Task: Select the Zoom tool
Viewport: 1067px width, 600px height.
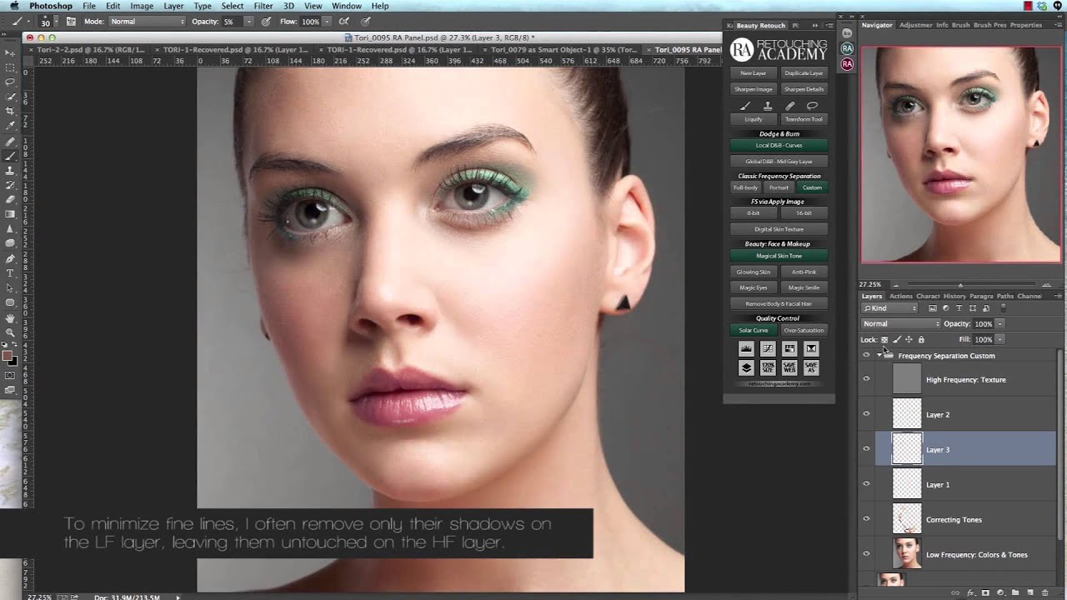Action: tap(11, 332)
